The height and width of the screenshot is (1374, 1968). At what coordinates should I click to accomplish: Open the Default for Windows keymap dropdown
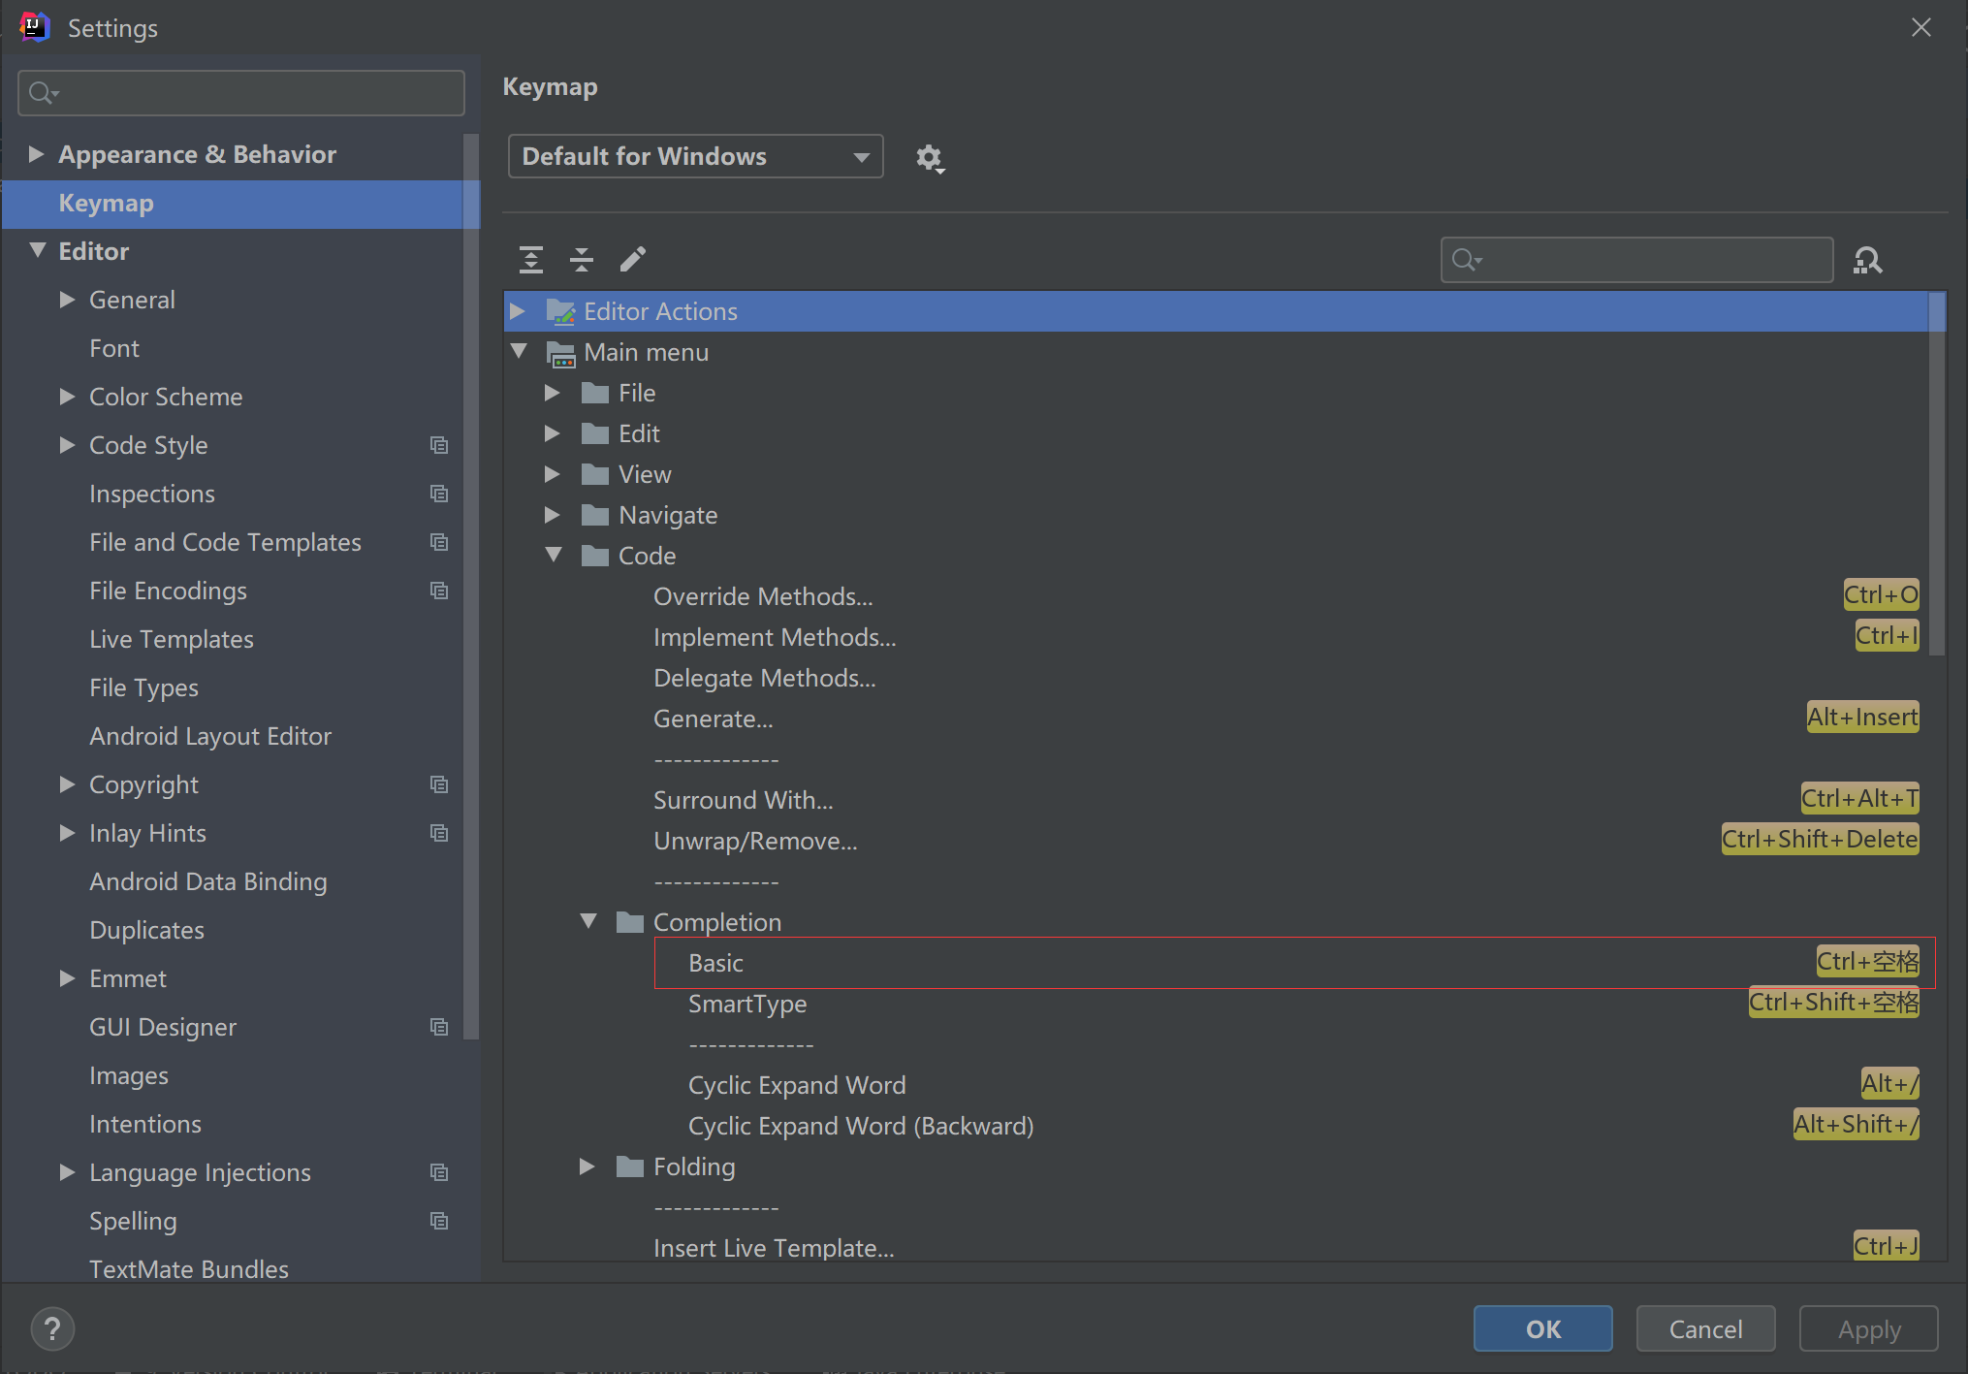tap(695, 156)
